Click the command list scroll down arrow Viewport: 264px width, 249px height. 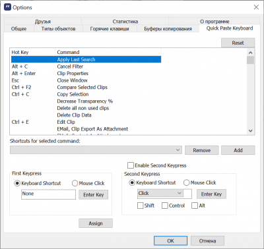[x=250, y=130]
